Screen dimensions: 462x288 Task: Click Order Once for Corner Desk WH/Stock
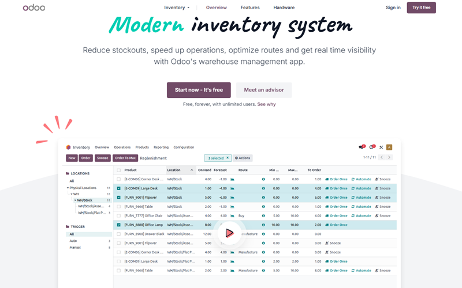pyautogui.click(x=336, y=179)
